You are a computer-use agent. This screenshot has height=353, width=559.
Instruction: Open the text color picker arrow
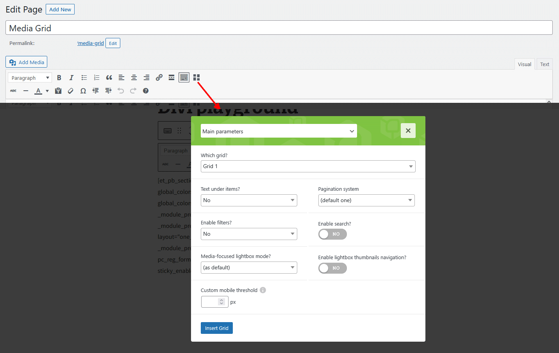point(47,91)
